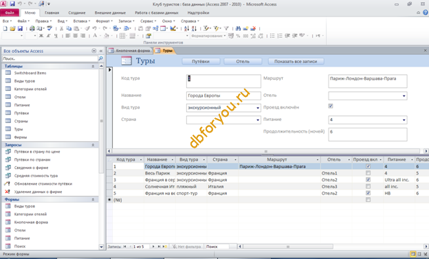Viewport: 429px width, 259px height.
Task: Click the Open folder toolbar icon
Action: [x=12, y=28]
